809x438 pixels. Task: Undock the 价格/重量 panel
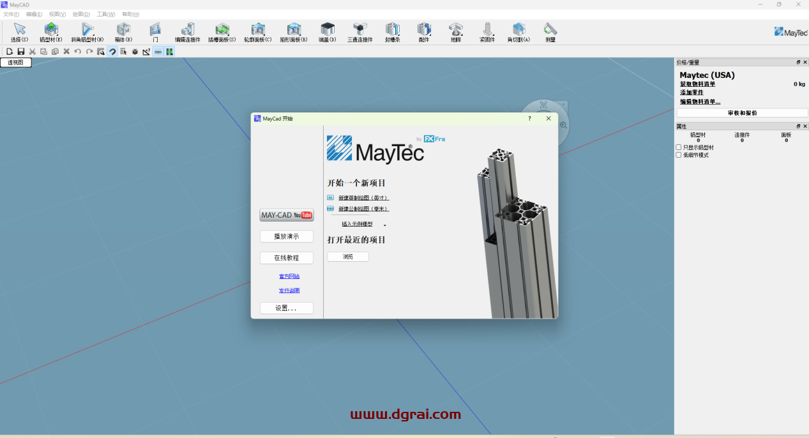798,62
